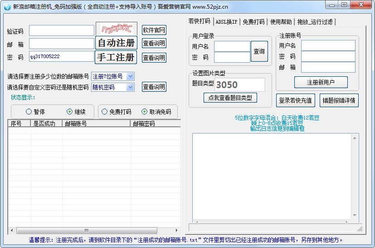Click the captcha image thumbnail
375x248 pixels.
coord(117,29)
